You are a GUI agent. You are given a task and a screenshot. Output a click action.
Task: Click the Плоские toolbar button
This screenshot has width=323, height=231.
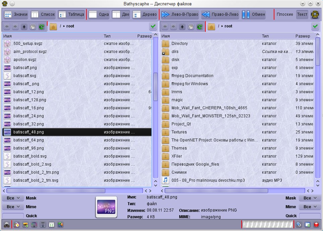pyautogui.click(x=285, y=14)
